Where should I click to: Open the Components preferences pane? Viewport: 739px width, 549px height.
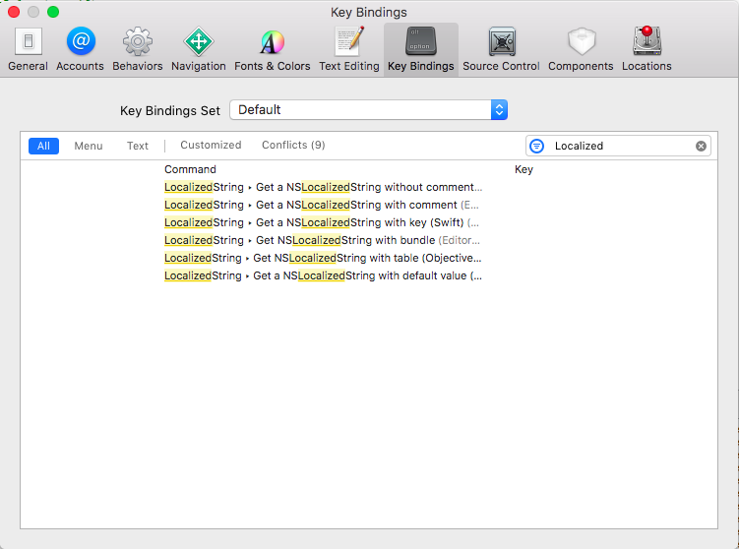581,49
